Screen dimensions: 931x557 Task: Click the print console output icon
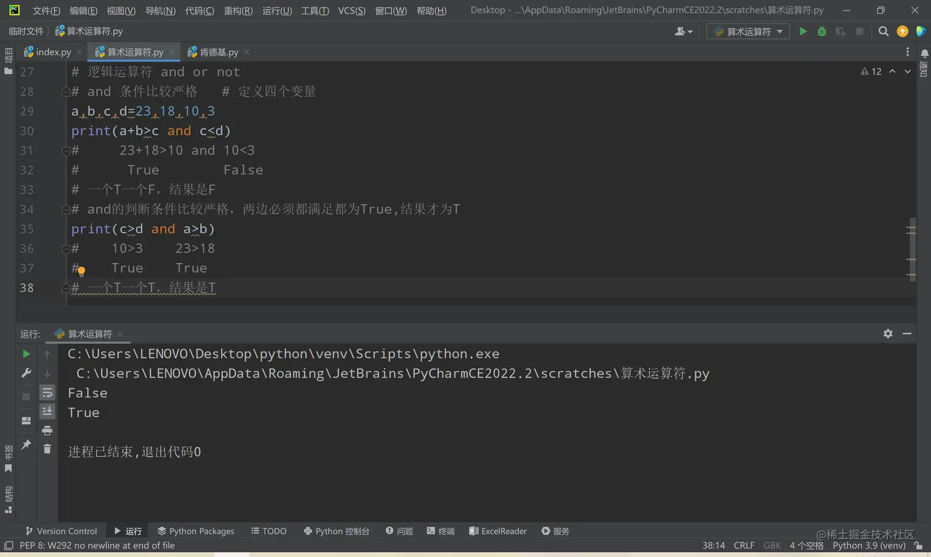click(x=47, y=430)
